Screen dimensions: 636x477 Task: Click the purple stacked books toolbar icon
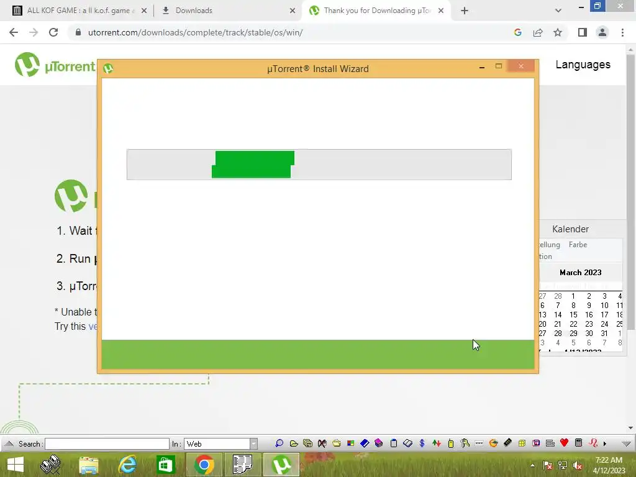point(379,443)
